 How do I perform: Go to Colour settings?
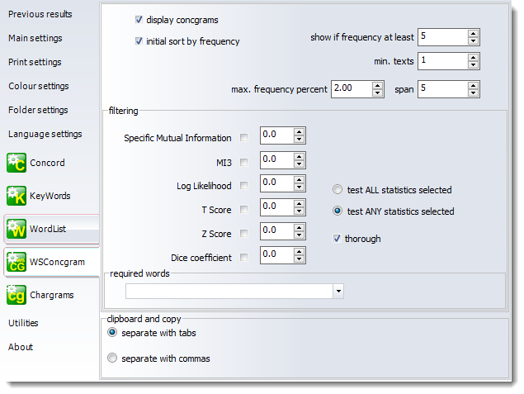pyautogui.click(x=38, y=86)
